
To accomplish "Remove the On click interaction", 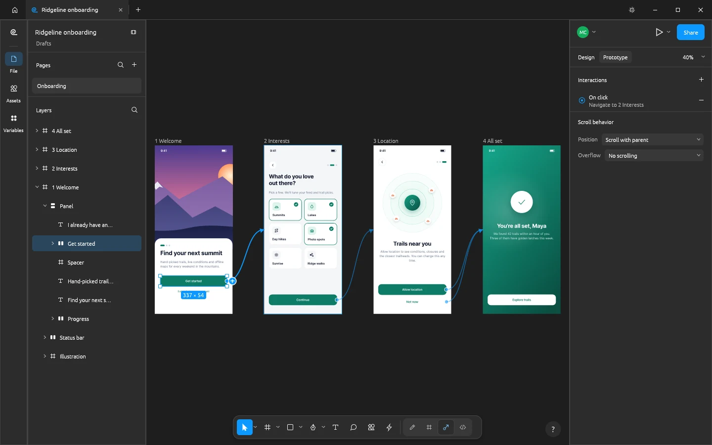I will (x=701, y=100).
